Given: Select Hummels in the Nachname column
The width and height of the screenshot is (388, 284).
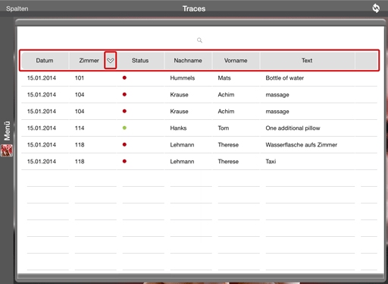Looking at the screenshot, I should (183, 78).
